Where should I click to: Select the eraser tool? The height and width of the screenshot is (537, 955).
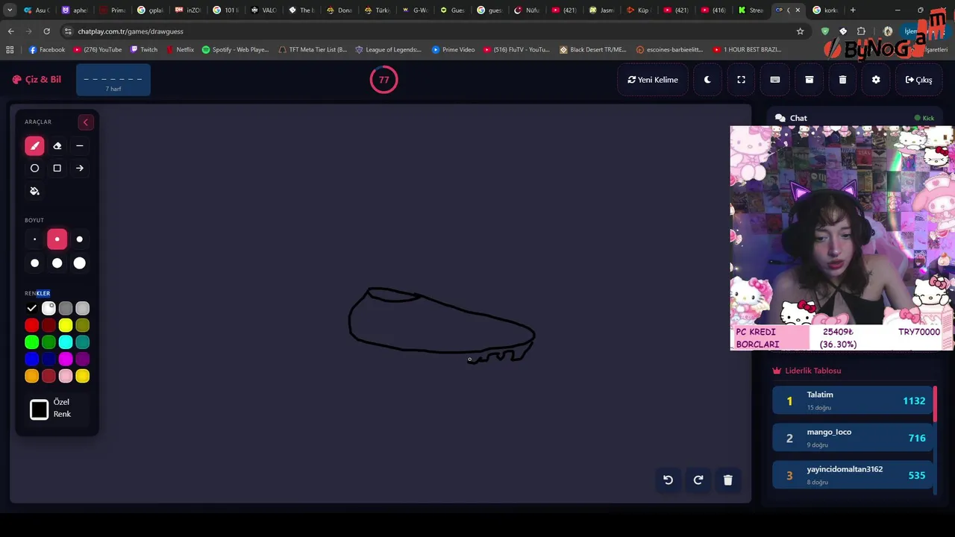[57, 146]
